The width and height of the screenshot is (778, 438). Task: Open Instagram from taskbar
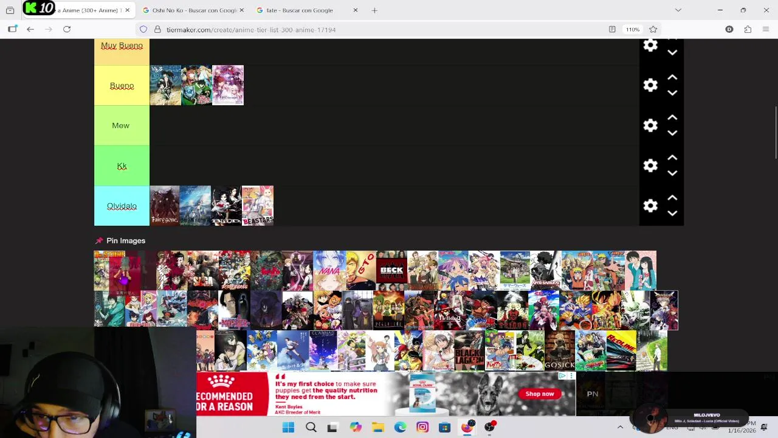coord(422,428)
